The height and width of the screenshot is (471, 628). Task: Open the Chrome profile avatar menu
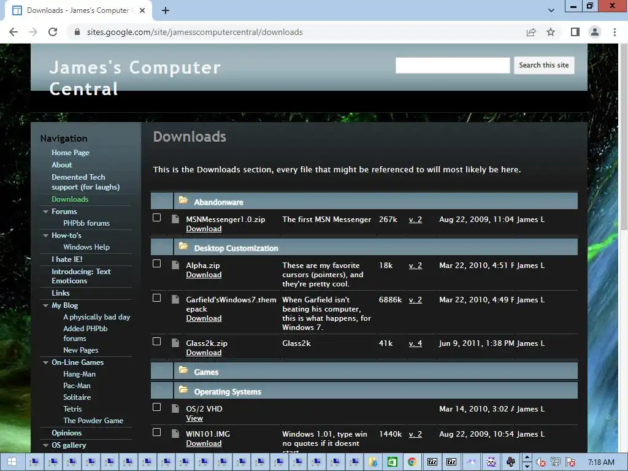click(595, 32)
